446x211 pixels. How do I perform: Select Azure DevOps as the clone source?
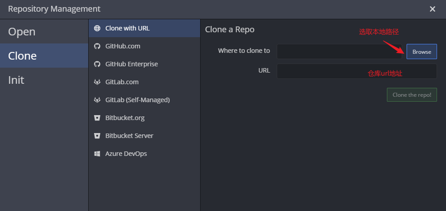pos(145,154)
